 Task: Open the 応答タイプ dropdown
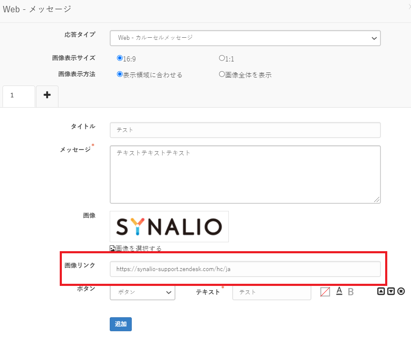245,38
